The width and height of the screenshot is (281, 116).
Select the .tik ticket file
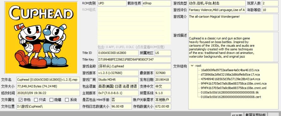click(x=230, y=92)
